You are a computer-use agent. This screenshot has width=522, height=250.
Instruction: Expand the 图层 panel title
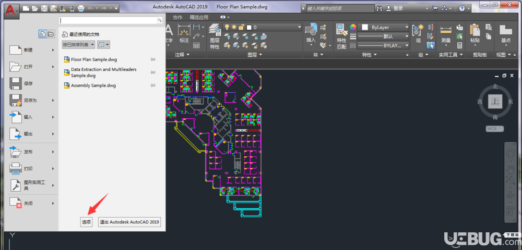tap(255, 55)
